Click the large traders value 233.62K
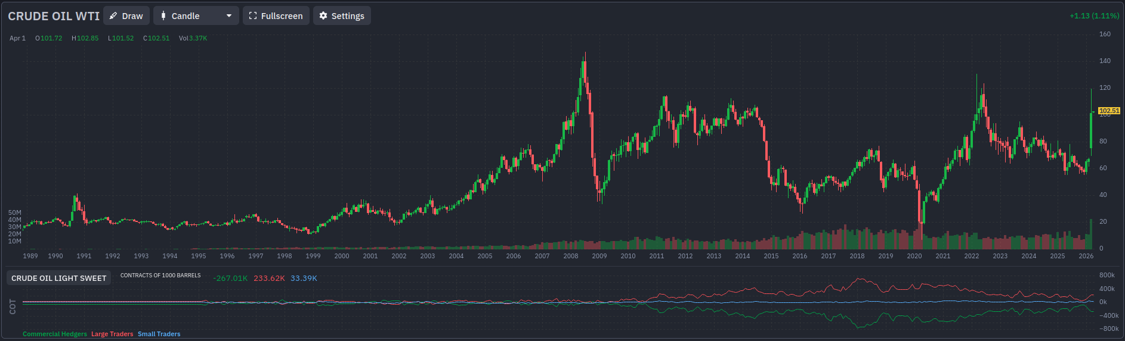Screen dimensions: 1125x341 click(x=269, y=278)
